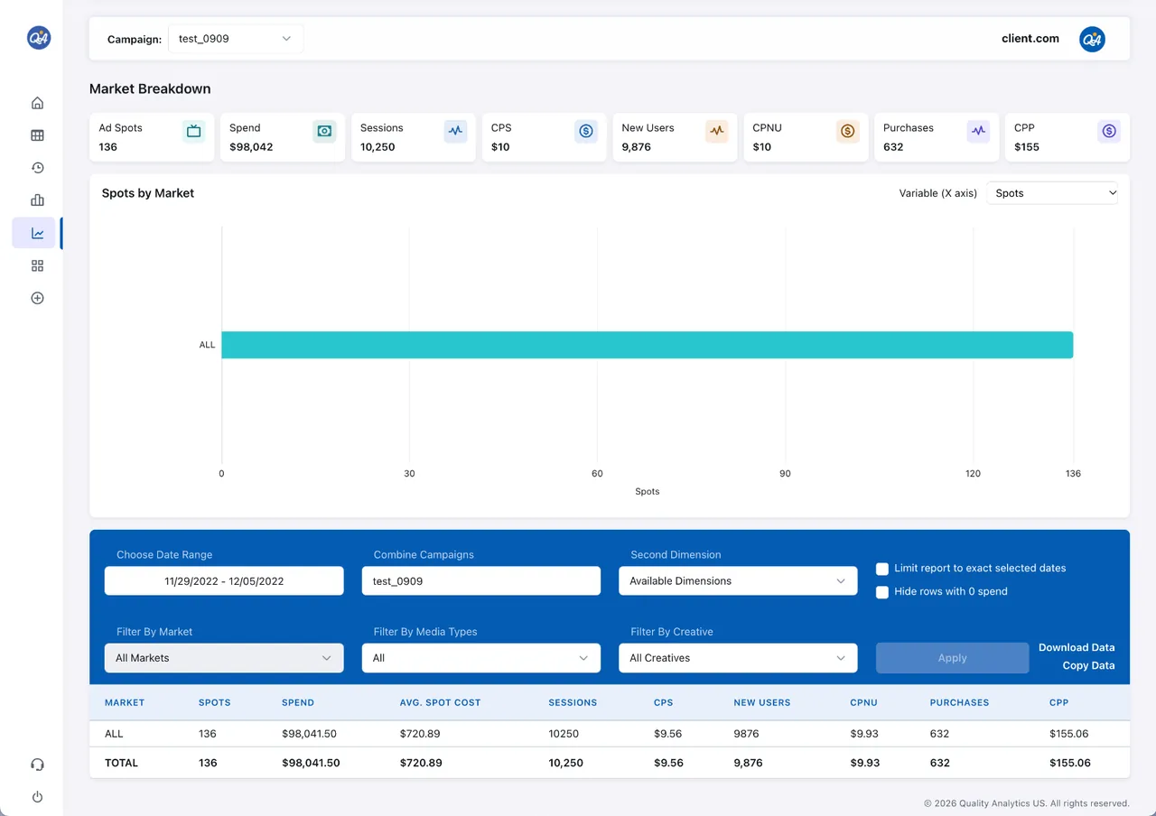Toggle Hide rows with 0 spend

(x=882, y=592)
